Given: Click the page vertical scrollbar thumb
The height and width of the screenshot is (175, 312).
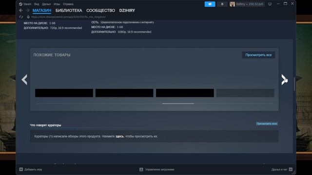Looking at the screenshot, I should (294, 84).
